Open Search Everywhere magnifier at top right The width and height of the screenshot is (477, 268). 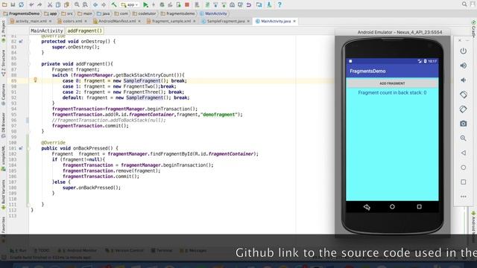click(x=464, y=4)
